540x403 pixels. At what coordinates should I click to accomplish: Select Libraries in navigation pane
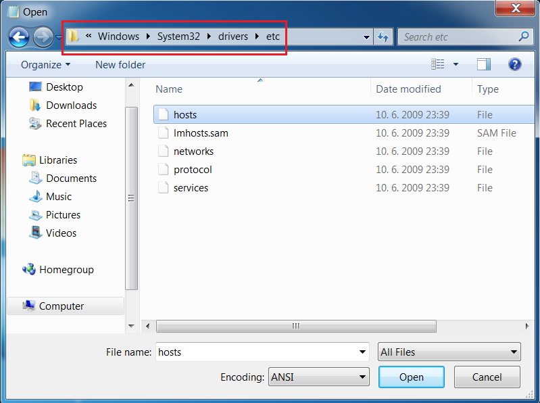pos(58,160)
